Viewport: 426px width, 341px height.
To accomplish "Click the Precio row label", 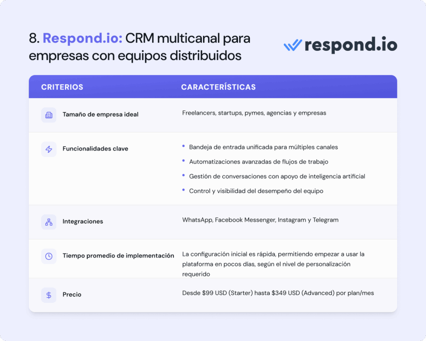I will pyautogui.click(x=72, y=294).
